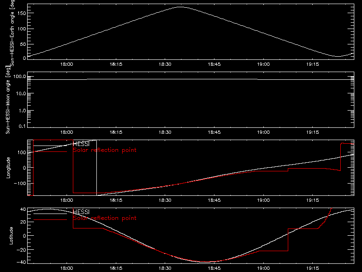Screen dimensions: 362x272
Task: Select Solar reflection point legend in Longitude plot
Action: pyautogui.click(x=105, y=150)
